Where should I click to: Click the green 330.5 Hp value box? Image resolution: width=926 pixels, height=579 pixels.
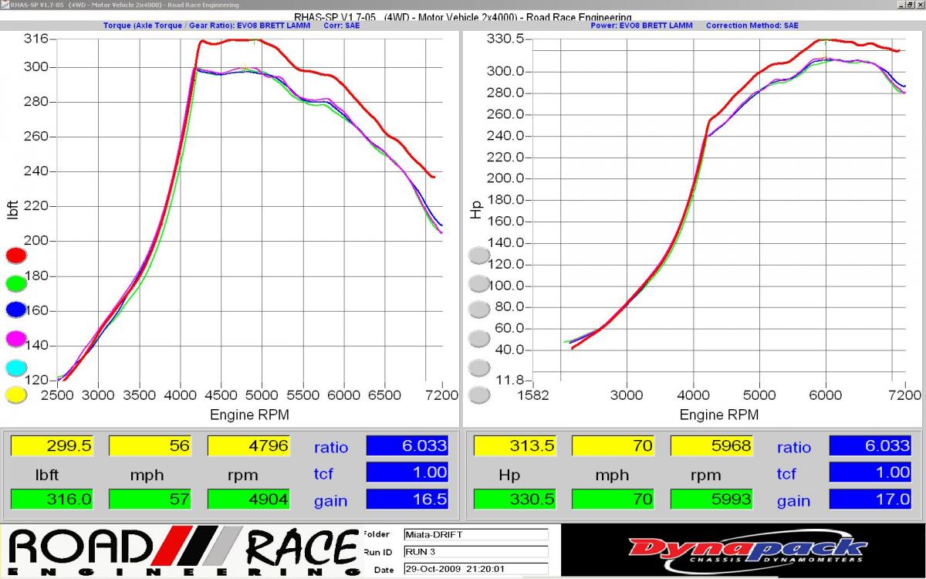[x=515, y=499]
